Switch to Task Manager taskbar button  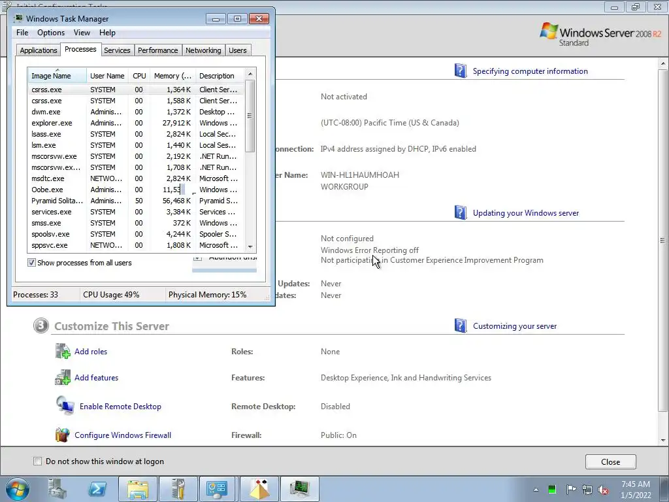pyautogui.click(x=300, y=489)
